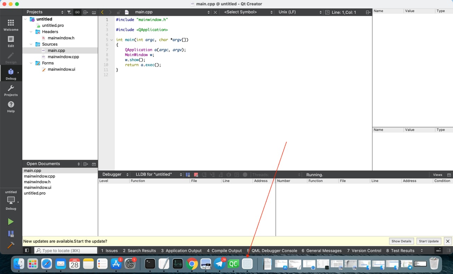Open the QML Debugger Console tab

click(272, 250)
